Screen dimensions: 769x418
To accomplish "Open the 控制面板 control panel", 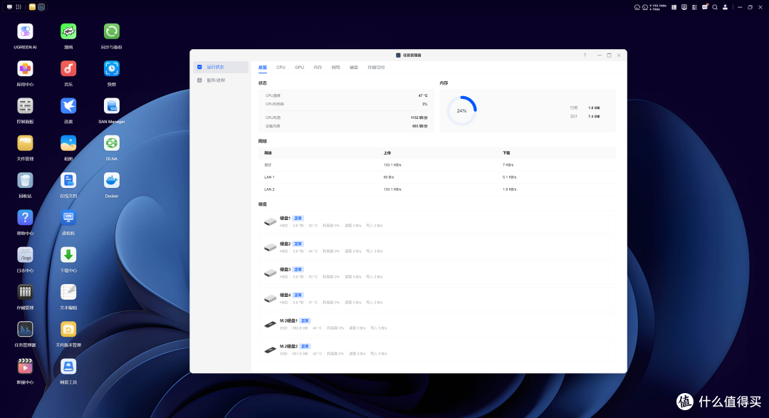I will coord(25,106).
